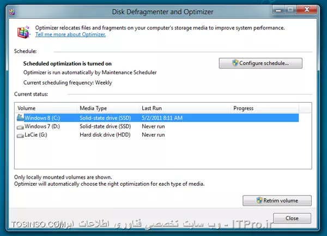The height and width of the screenshot is (236, 327).
Task: Click Scheduled optimization is turned on text
Action: pyautogui.click(x=68, y=63)
